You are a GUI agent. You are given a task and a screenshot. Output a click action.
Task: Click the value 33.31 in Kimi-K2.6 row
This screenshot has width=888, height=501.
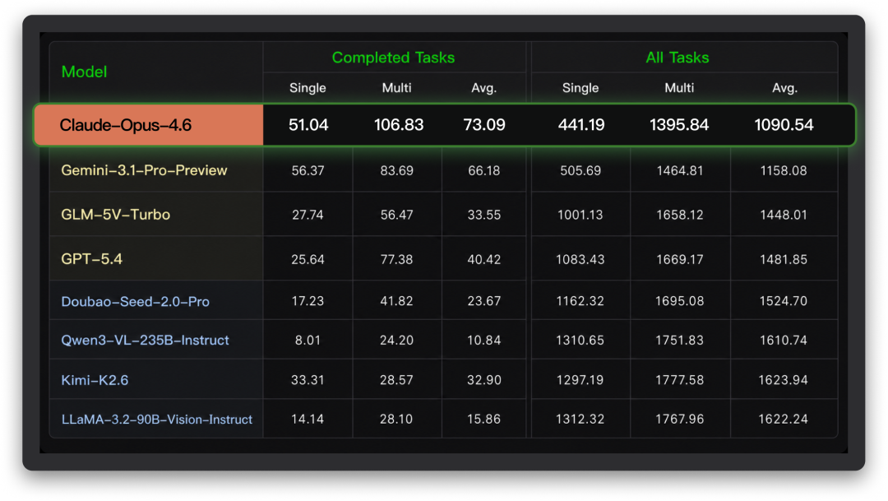(x=308, y=380)
